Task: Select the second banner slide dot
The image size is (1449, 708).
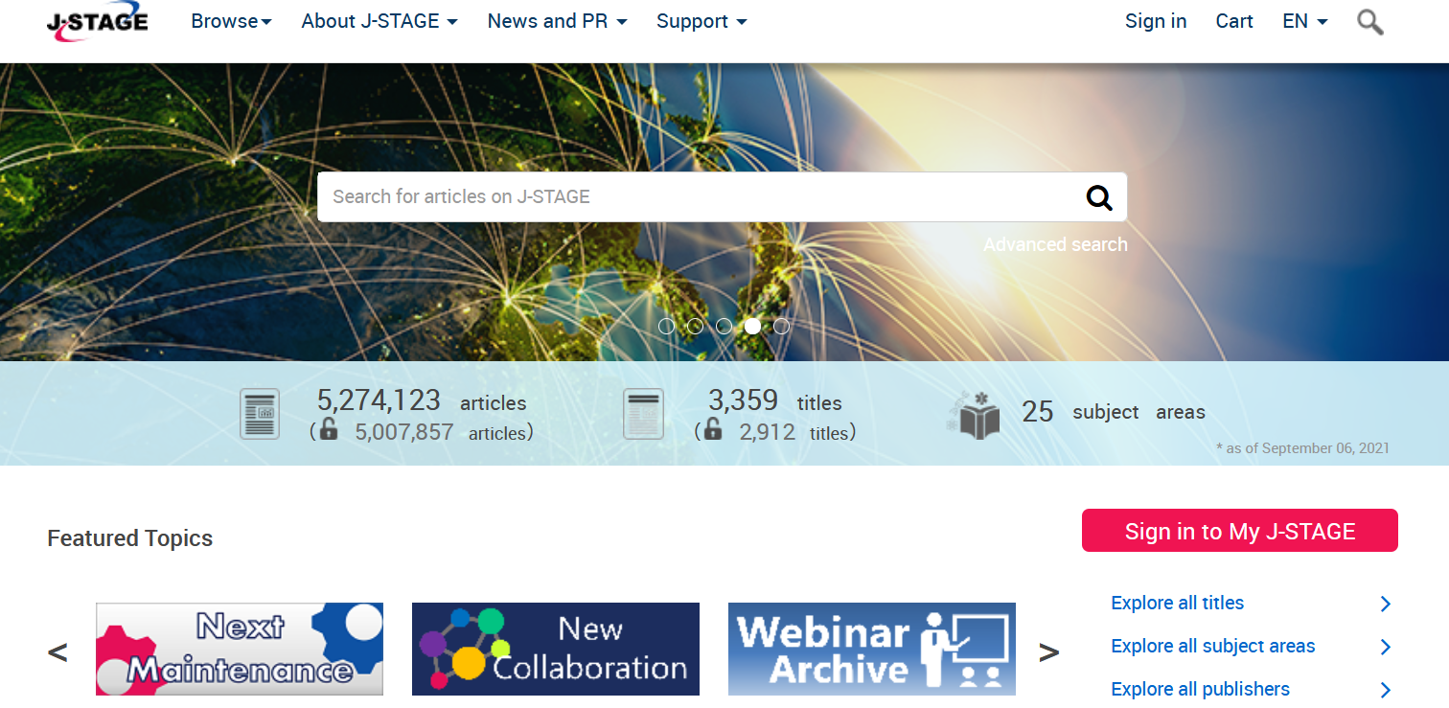Action: tap(696, 326)
